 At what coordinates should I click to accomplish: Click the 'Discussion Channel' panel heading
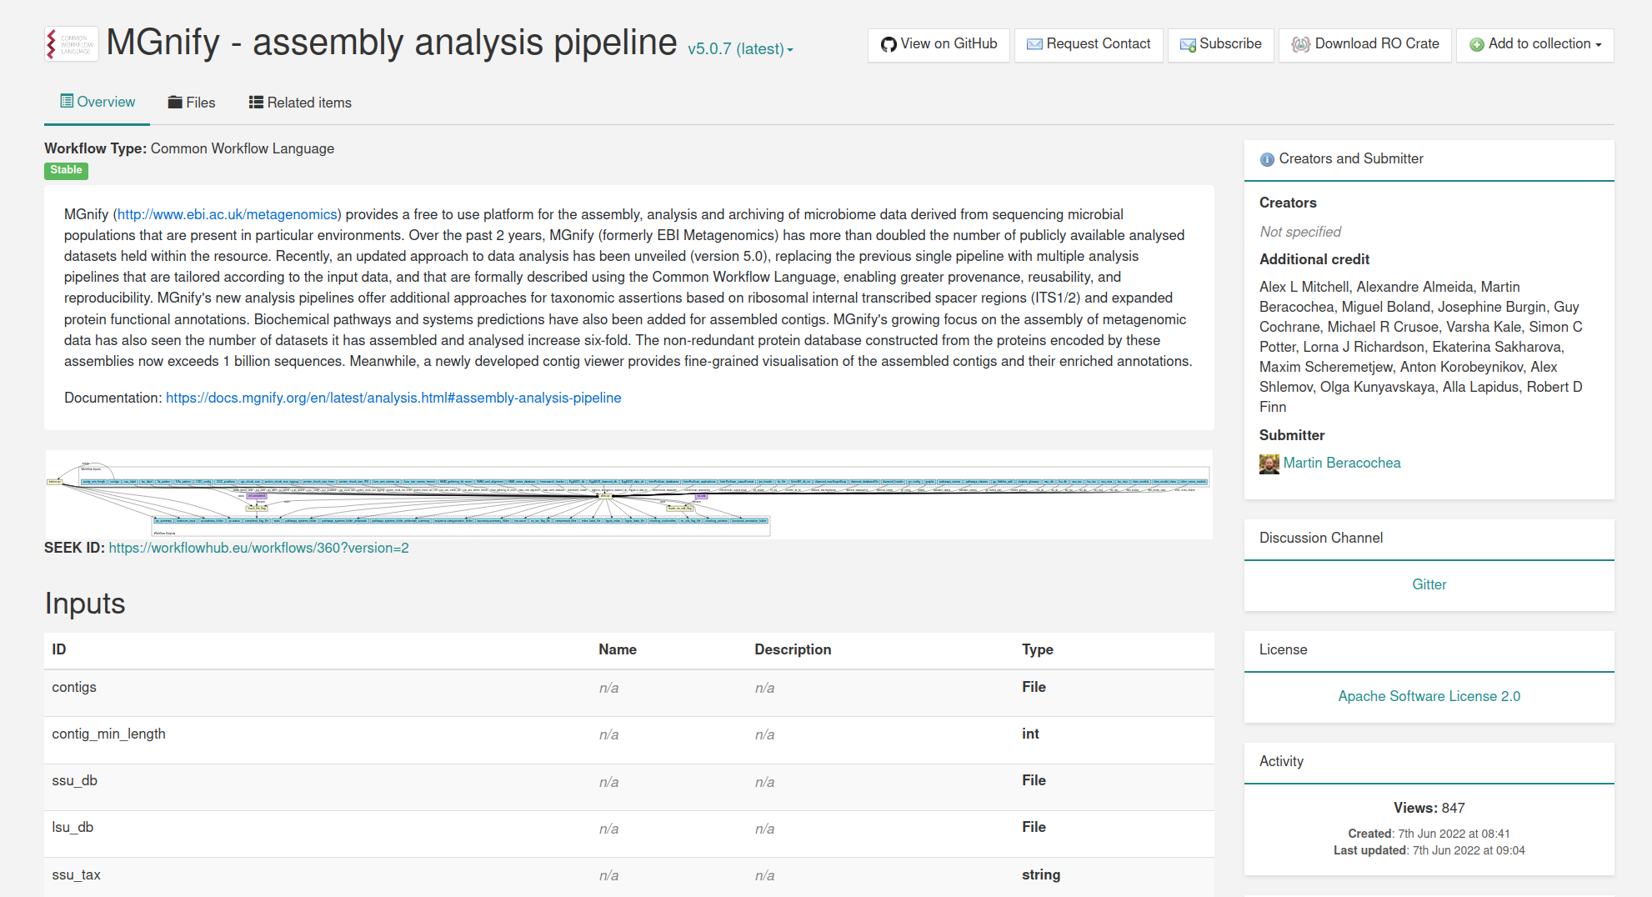[x=1321, y=538]
